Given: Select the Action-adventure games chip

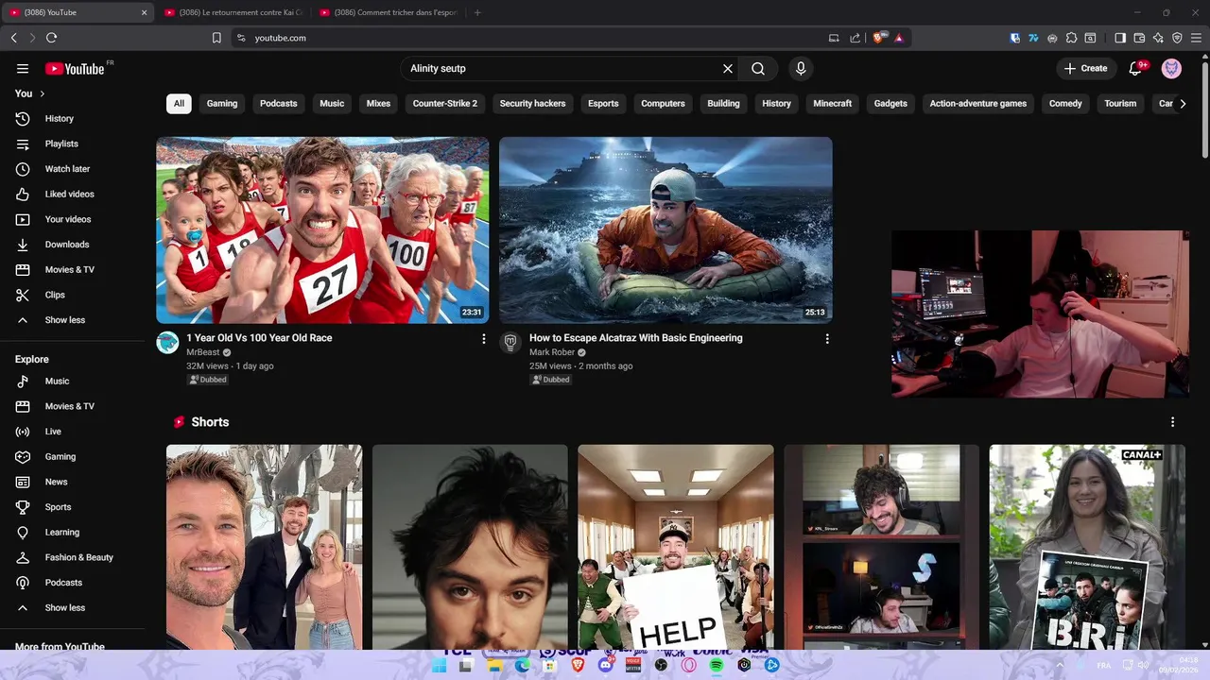Looking at the screenshot, I should point(978,103).
